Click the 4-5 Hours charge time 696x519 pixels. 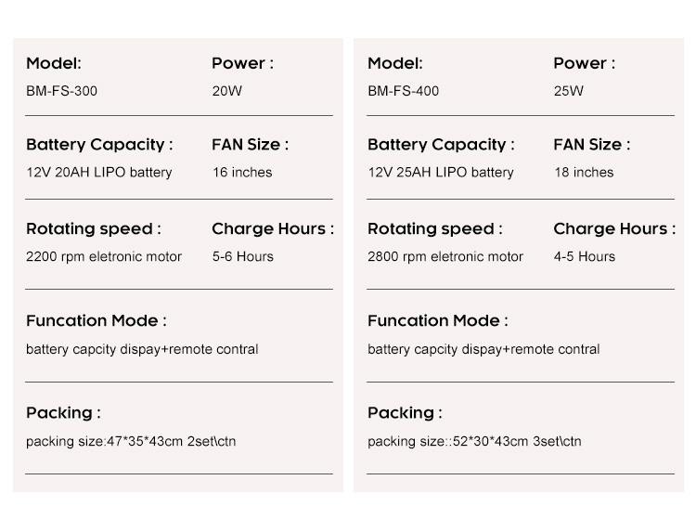pyautogui.click(x=584, y=256)
